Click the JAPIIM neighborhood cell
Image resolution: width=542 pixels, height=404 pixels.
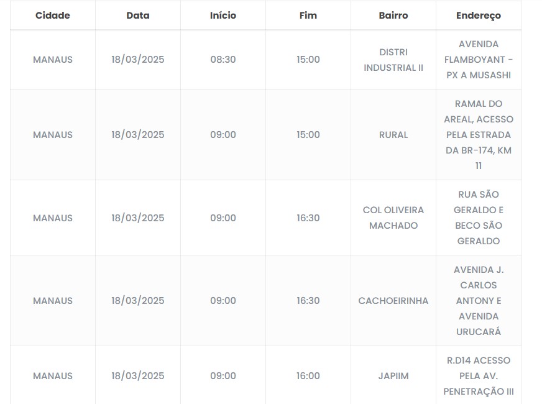tap(393, 376)
